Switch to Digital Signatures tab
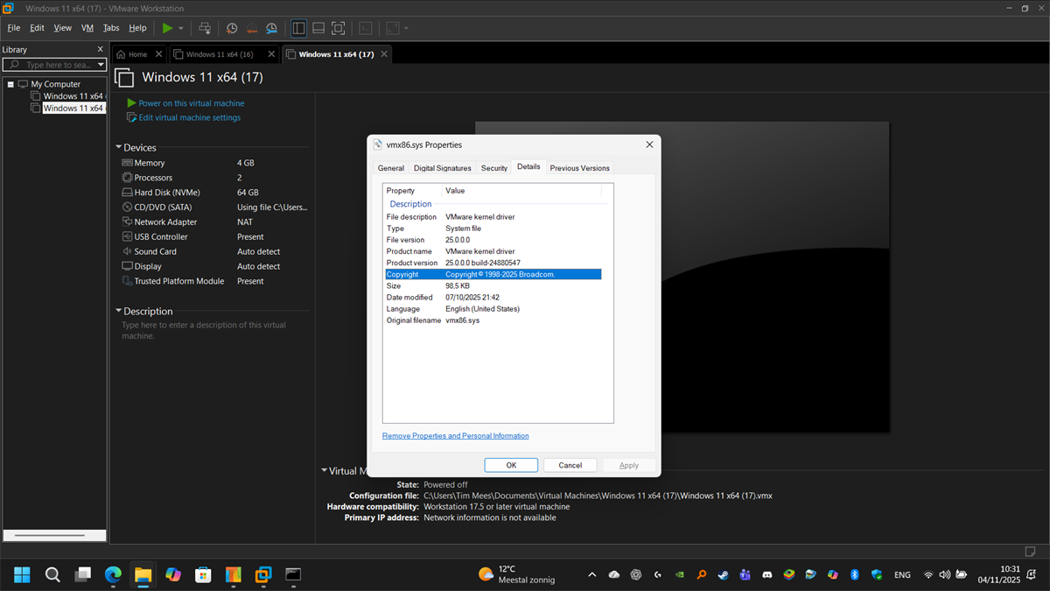 pos(443,168)
